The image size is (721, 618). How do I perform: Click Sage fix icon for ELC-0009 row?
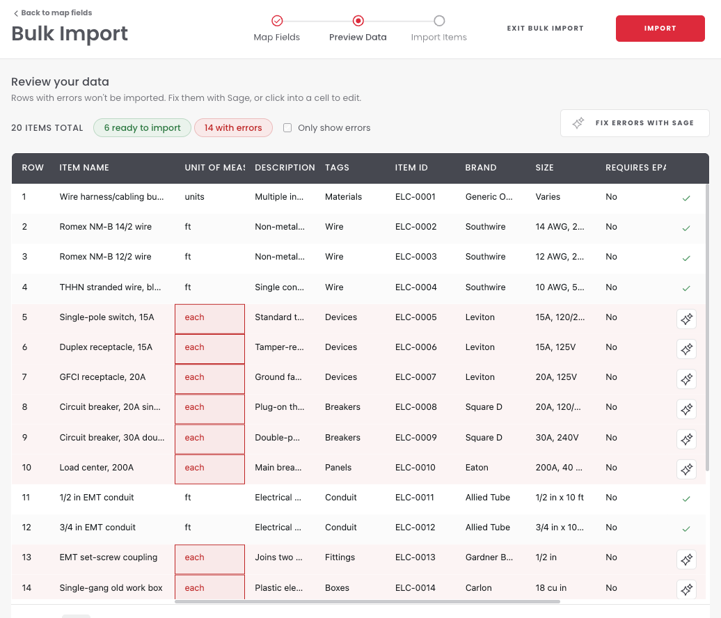click(686, 439)
